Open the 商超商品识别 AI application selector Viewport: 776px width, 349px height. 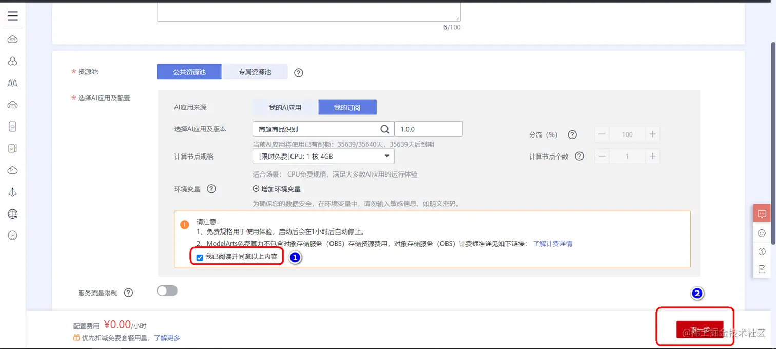[323, 129]
